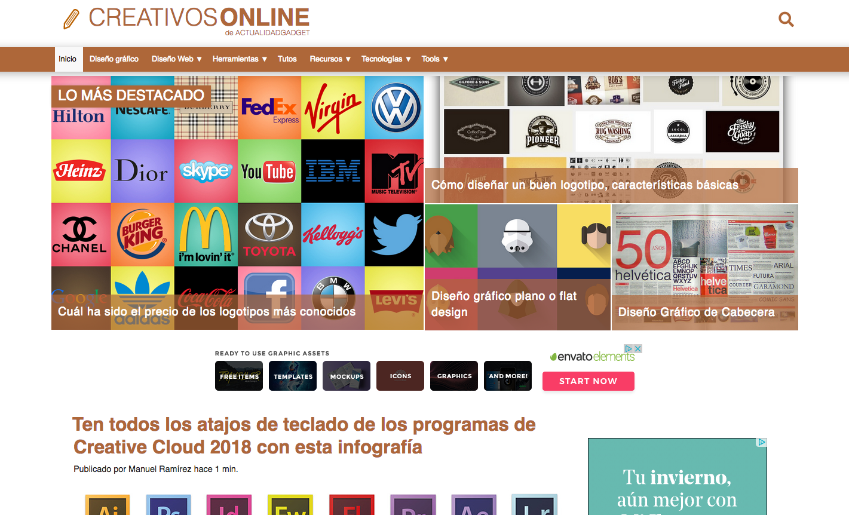Click the Toyota logo tile
The image size is (849, 515).
coord(269,235)
